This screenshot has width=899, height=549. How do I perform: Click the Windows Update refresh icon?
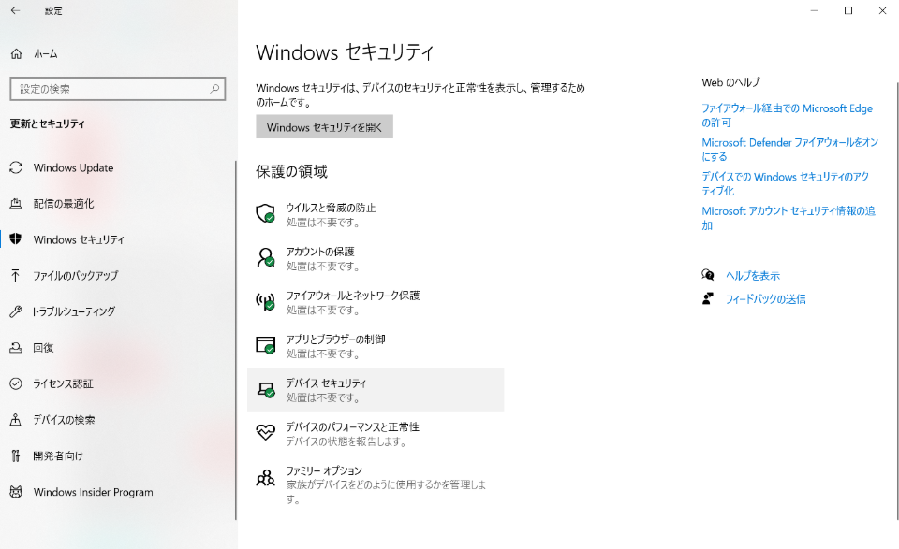point(16,167)
